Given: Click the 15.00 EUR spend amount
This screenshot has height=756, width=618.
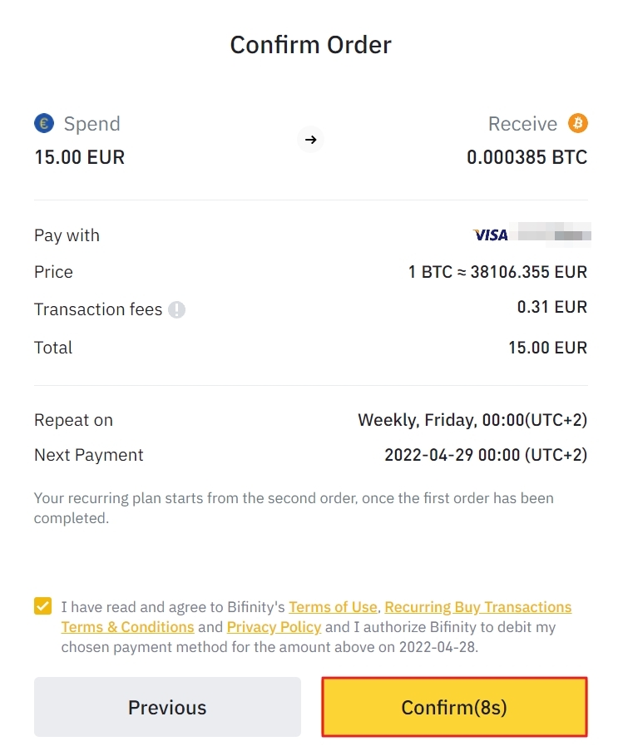Looking at the screenshot, I should tap(79, 157).
